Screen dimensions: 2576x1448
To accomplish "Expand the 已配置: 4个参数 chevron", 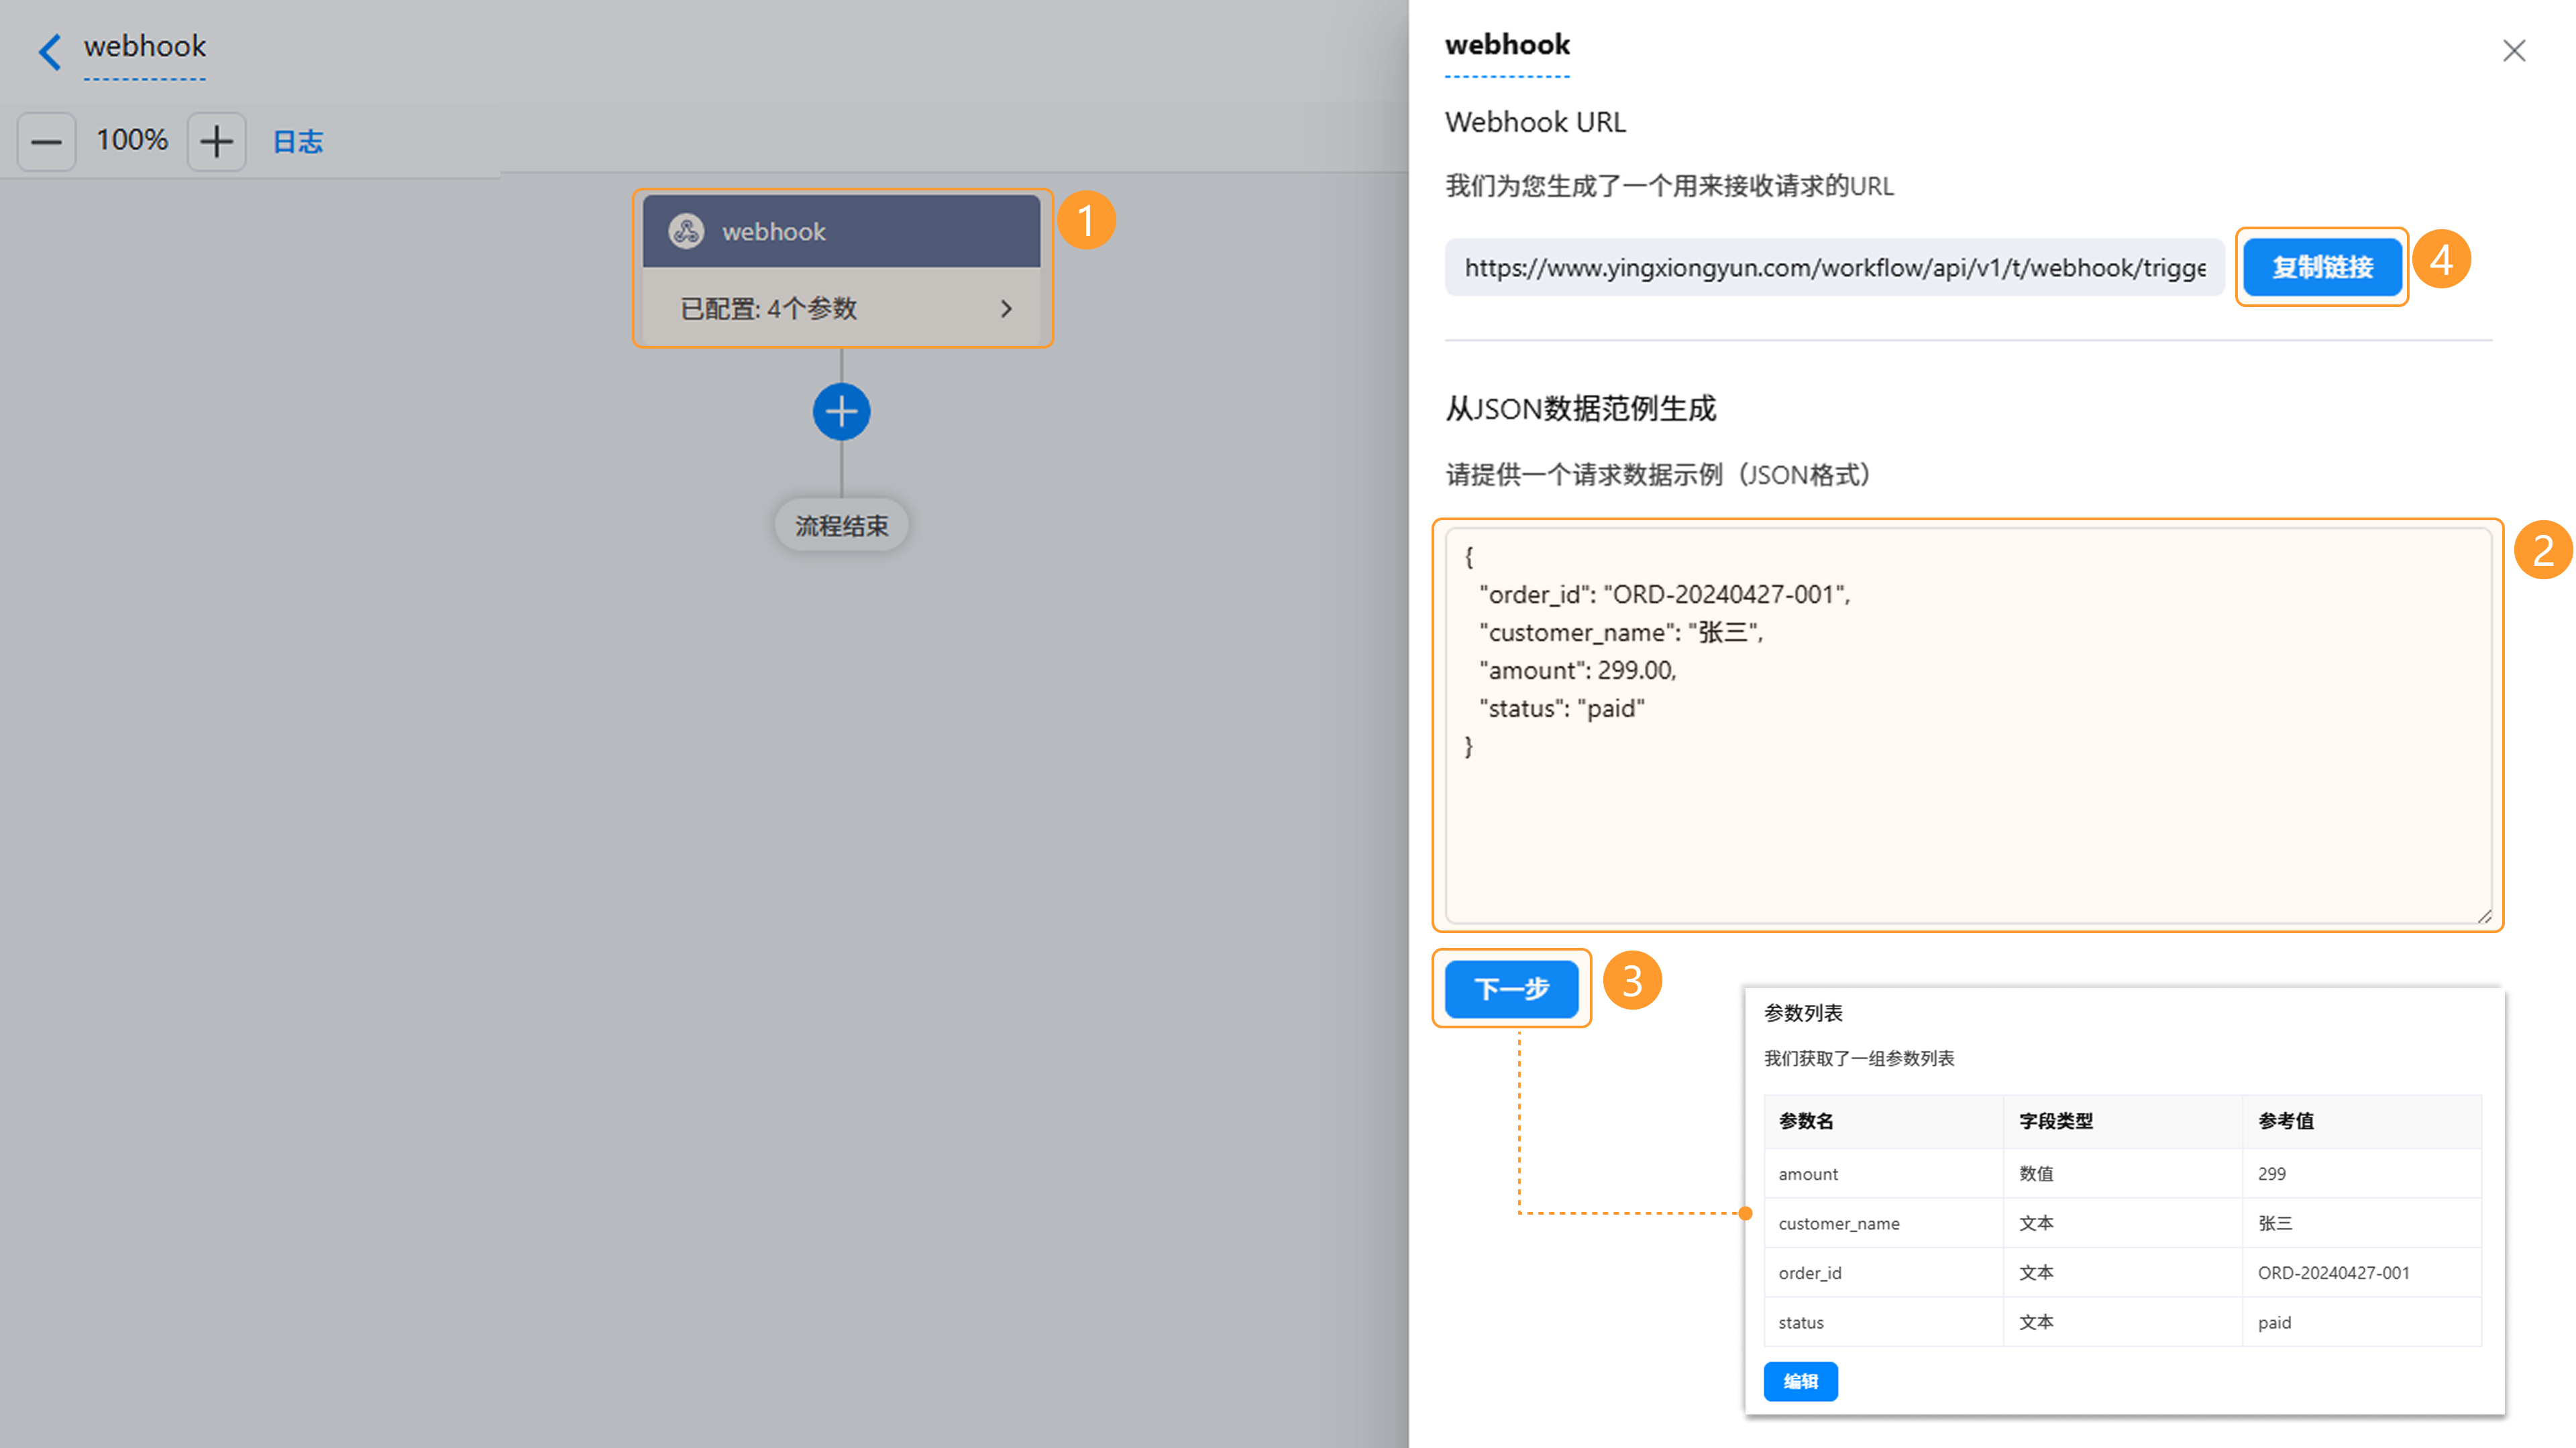I will point(1006,309).
